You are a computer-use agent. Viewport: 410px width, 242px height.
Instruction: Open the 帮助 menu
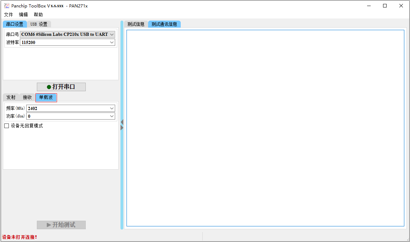click(x=38, y=15)
